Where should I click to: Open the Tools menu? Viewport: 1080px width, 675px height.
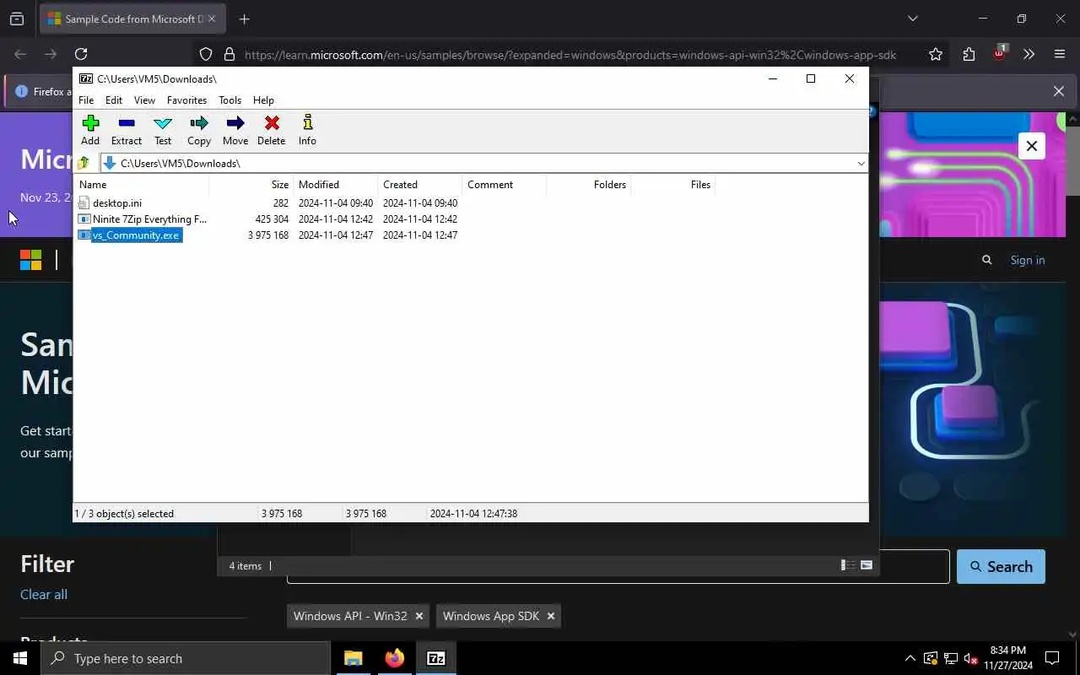(x=229, y=100)
